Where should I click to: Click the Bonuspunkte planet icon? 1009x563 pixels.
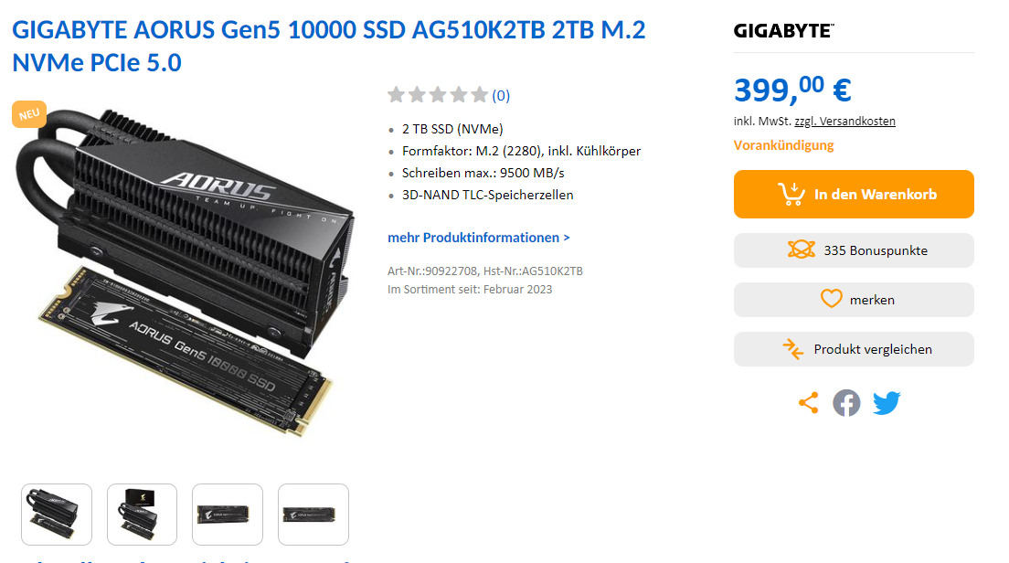802,250
